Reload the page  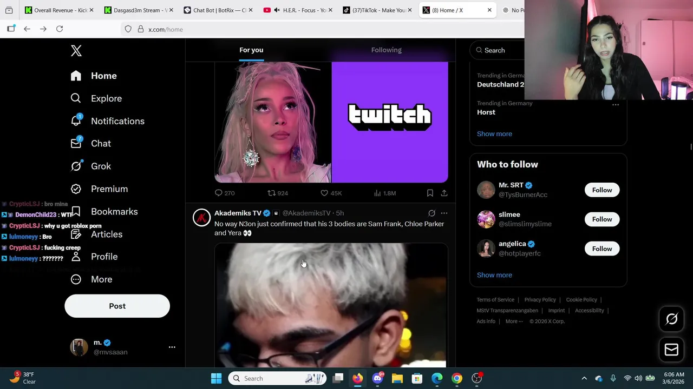[60, 29]
